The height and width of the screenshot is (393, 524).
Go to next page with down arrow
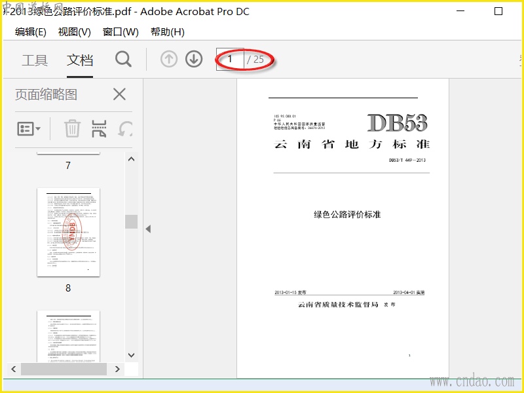pyautogui.click(x=194, y=59)
